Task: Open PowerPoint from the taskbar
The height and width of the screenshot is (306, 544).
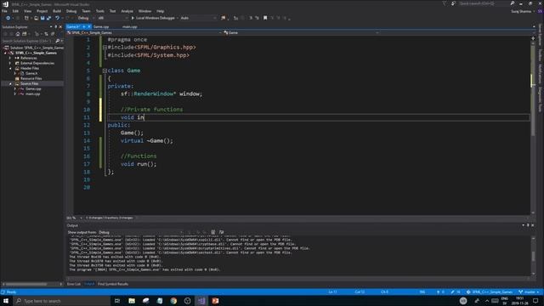Action: [215, 301]
